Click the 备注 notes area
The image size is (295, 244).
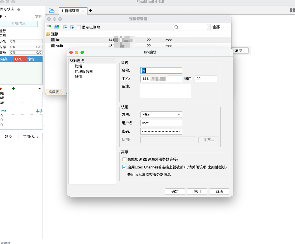pos(165,91)
